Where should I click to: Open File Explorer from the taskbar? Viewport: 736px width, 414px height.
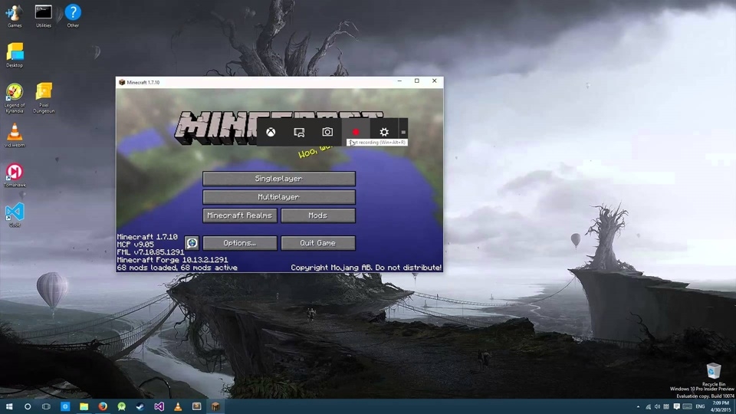[x=84, y=406]
